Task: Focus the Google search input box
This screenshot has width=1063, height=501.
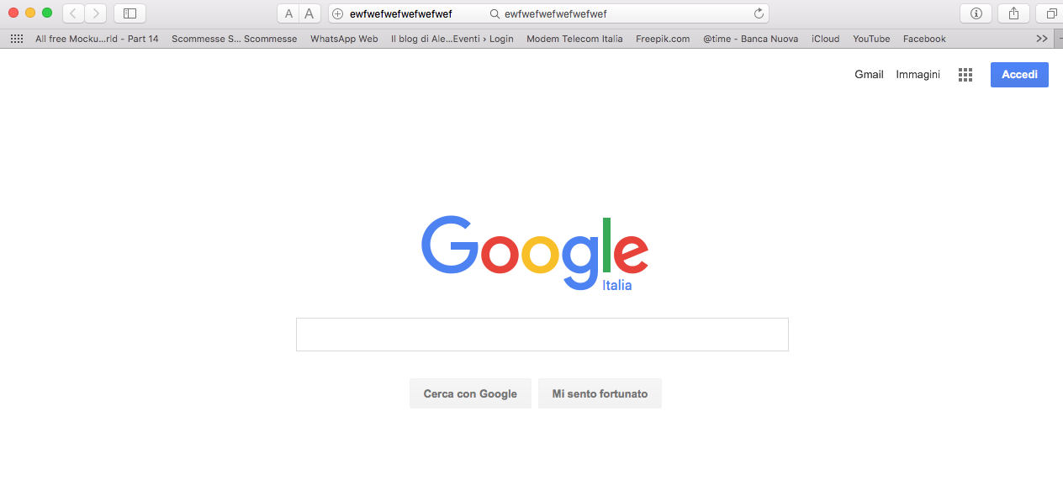Action: click(542, 335)
